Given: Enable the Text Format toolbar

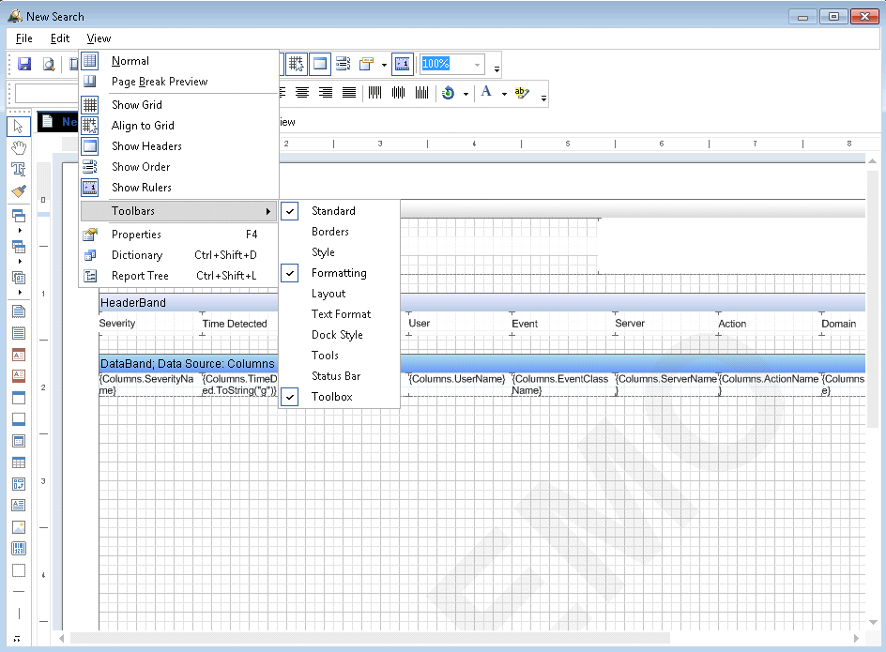Looking at the screenshot, I should pyautogui.click(x=340, y=314).
